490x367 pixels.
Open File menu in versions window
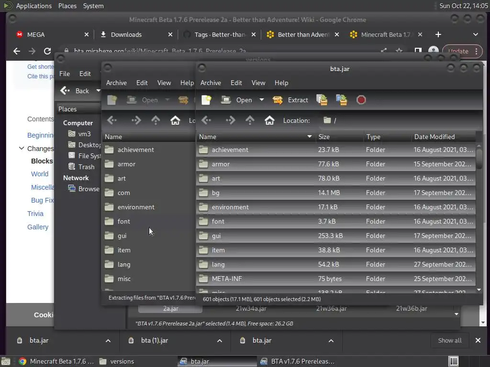[x=65, y=74]
